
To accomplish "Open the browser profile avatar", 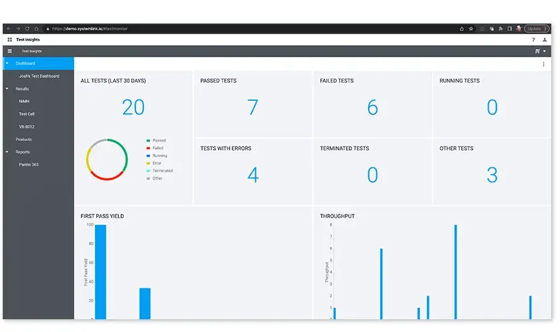I will 518,28.
